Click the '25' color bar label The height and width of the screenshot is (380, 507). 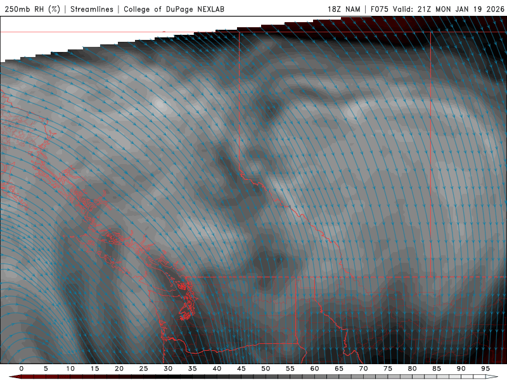pyautogui.click(x=144, y=369)
